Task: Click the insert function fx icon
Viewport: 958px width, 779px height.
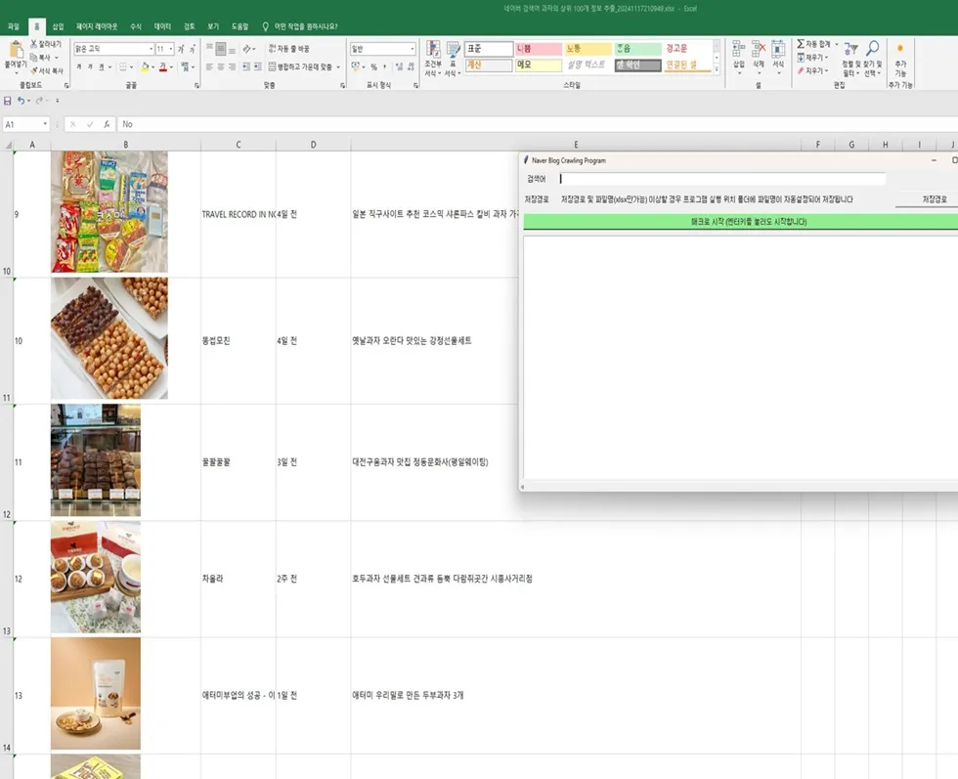Action: click(107, 125)
